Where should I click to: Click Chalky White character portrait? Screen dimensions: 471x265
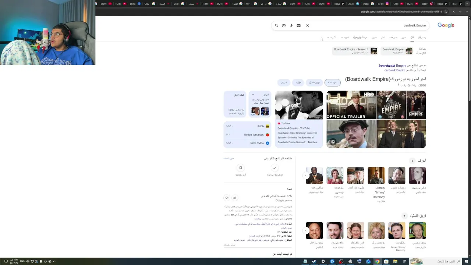(314, 176)
